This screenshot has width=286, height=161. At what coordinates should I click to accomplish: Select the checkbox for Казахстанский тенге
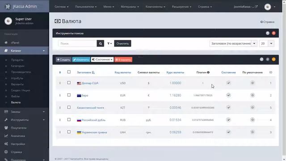point(69,107)
